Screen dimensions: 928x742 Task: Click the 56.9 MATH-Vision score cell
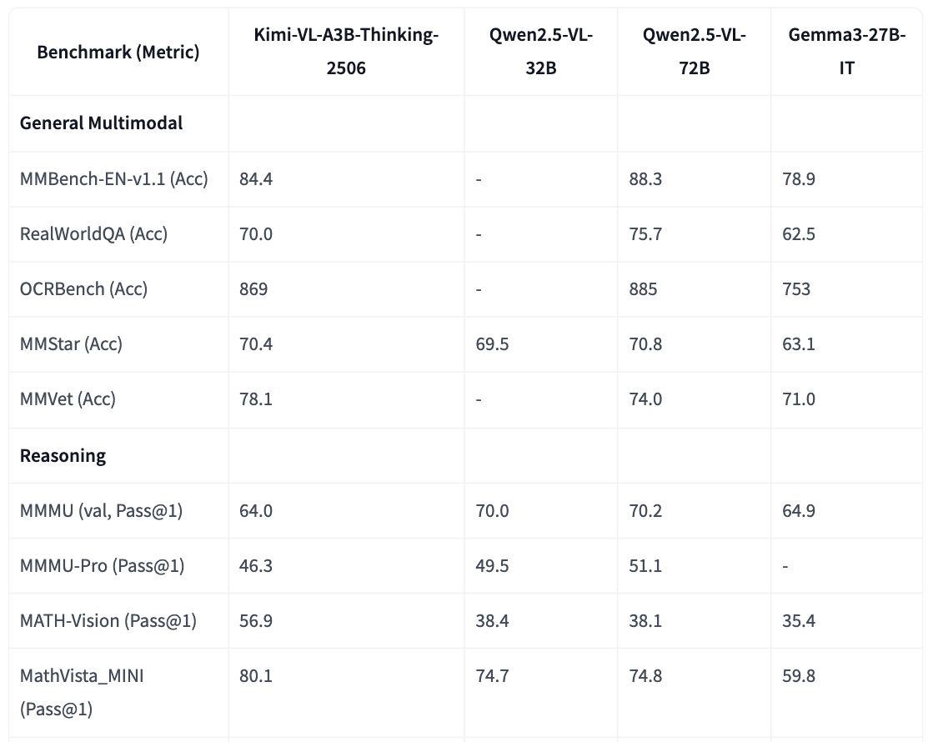[x=256, y=621]
